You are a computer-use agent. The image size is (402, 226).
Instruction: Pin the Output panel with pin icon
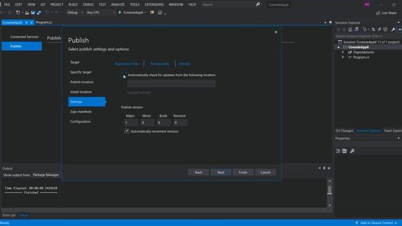pos(324,168)
